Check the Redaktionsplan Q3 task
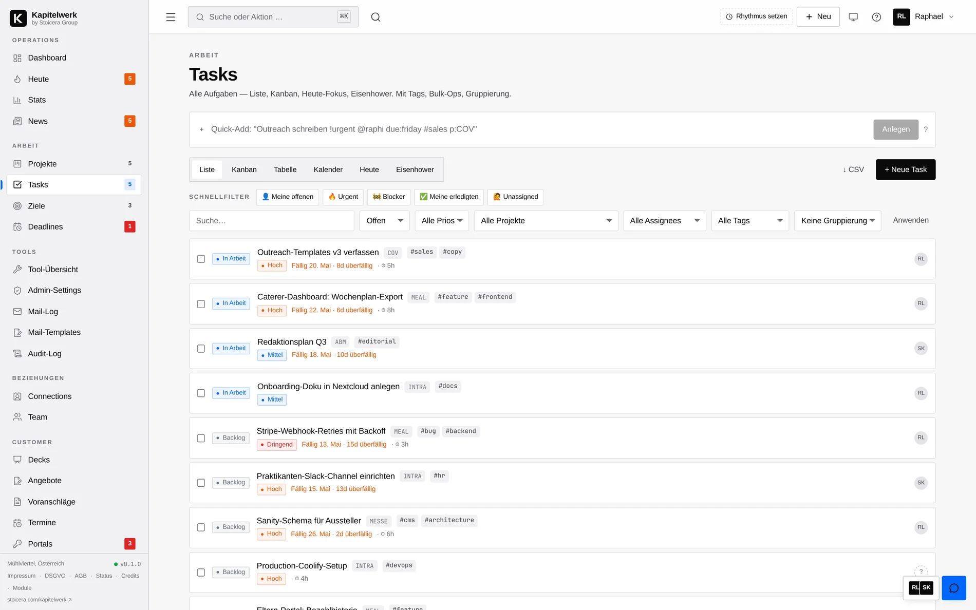 201,349
